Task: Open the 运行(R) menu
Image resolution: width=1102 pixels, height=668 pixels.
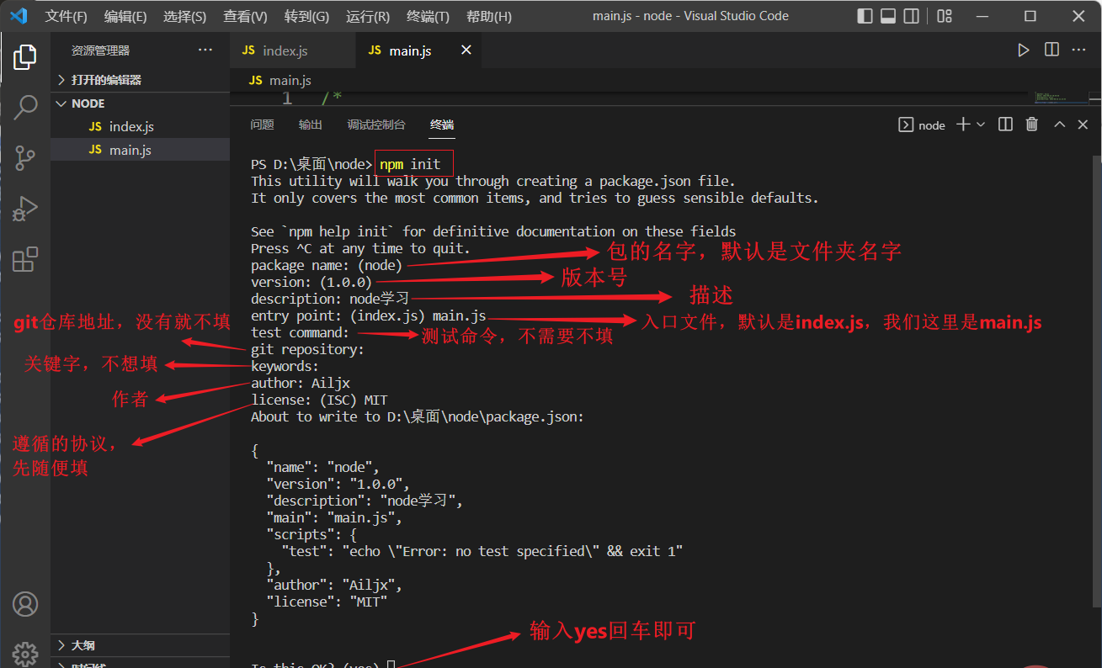Action: coord(368,16)
